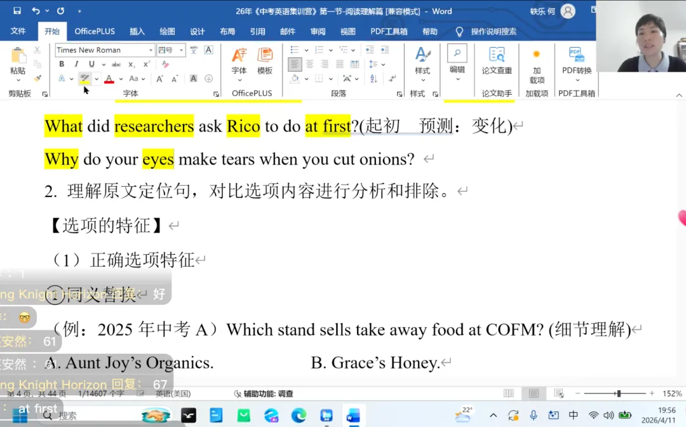This screenshot has width=686, height=427.
Task: Switch to Print Layout view
Action: tap(532, 393)
